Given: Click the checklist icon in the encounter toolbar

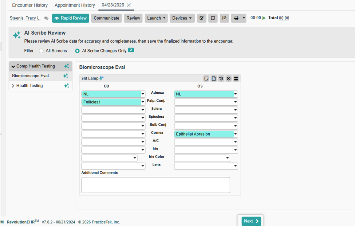Looking at the screenshot, I should (x=202, y=18).
